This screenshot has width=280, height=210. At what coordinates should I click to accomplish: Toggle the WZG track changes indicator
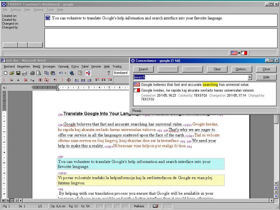click(108, 206)
